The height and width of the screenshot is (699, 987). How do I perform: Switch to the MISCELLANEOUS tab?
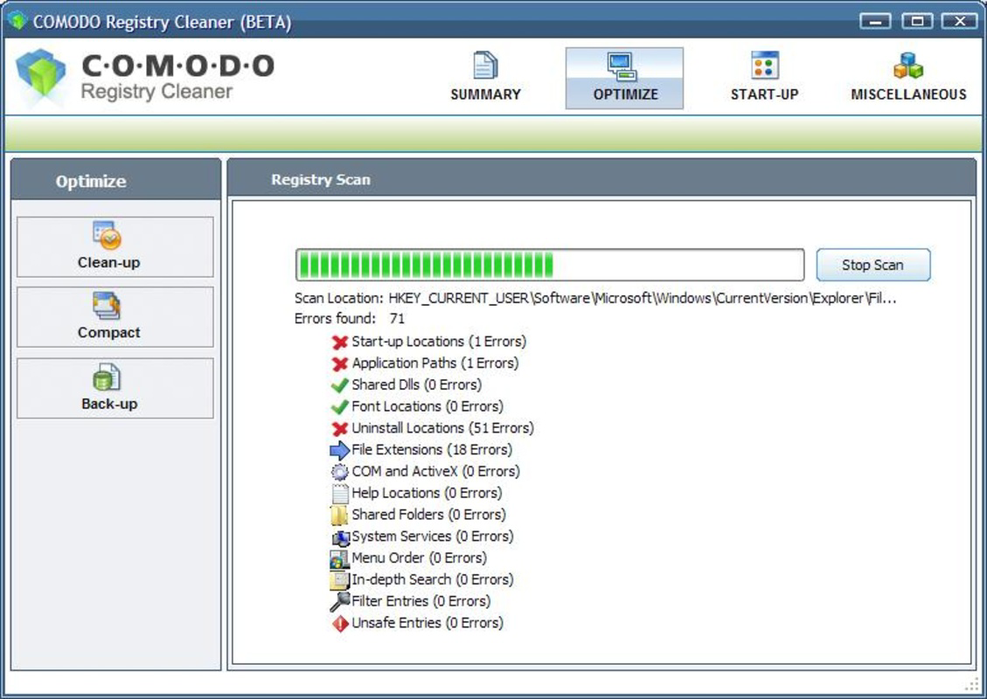click(x=908, y=79)
